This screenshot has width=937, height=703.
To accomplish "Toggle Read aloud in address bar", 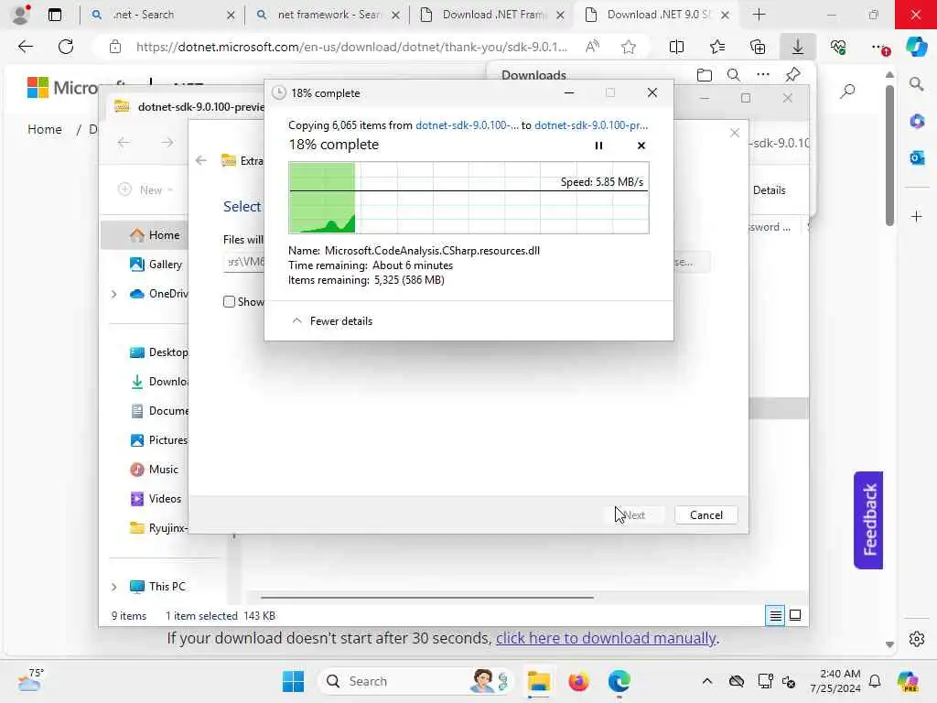I will click(x=592, y=47).
